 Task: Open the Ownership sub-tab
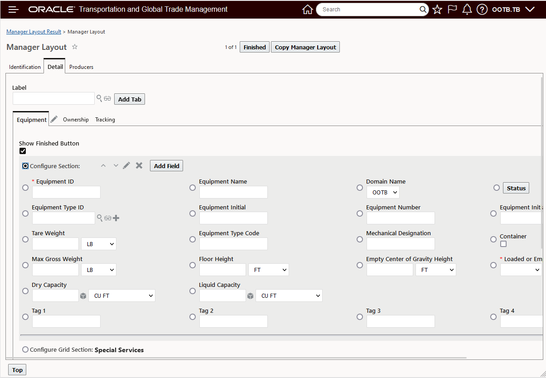(76, 119)
